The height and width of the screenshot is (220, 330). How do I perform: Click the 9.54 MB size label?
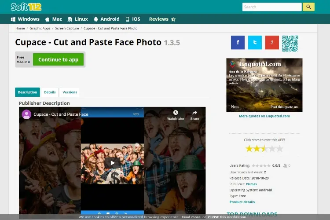coord(23,62)
